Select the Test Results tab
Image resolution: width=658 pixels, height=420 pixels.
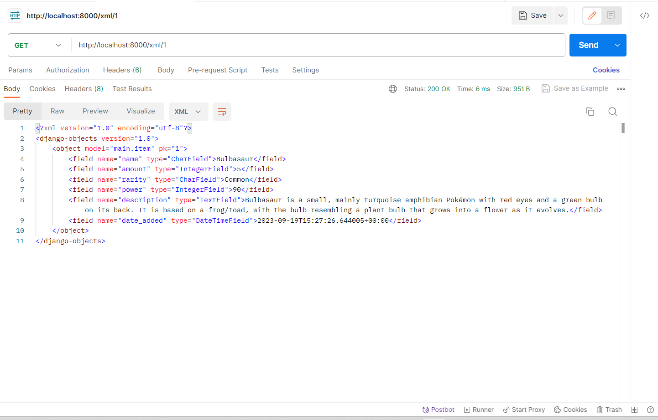(x=132, y=89)
